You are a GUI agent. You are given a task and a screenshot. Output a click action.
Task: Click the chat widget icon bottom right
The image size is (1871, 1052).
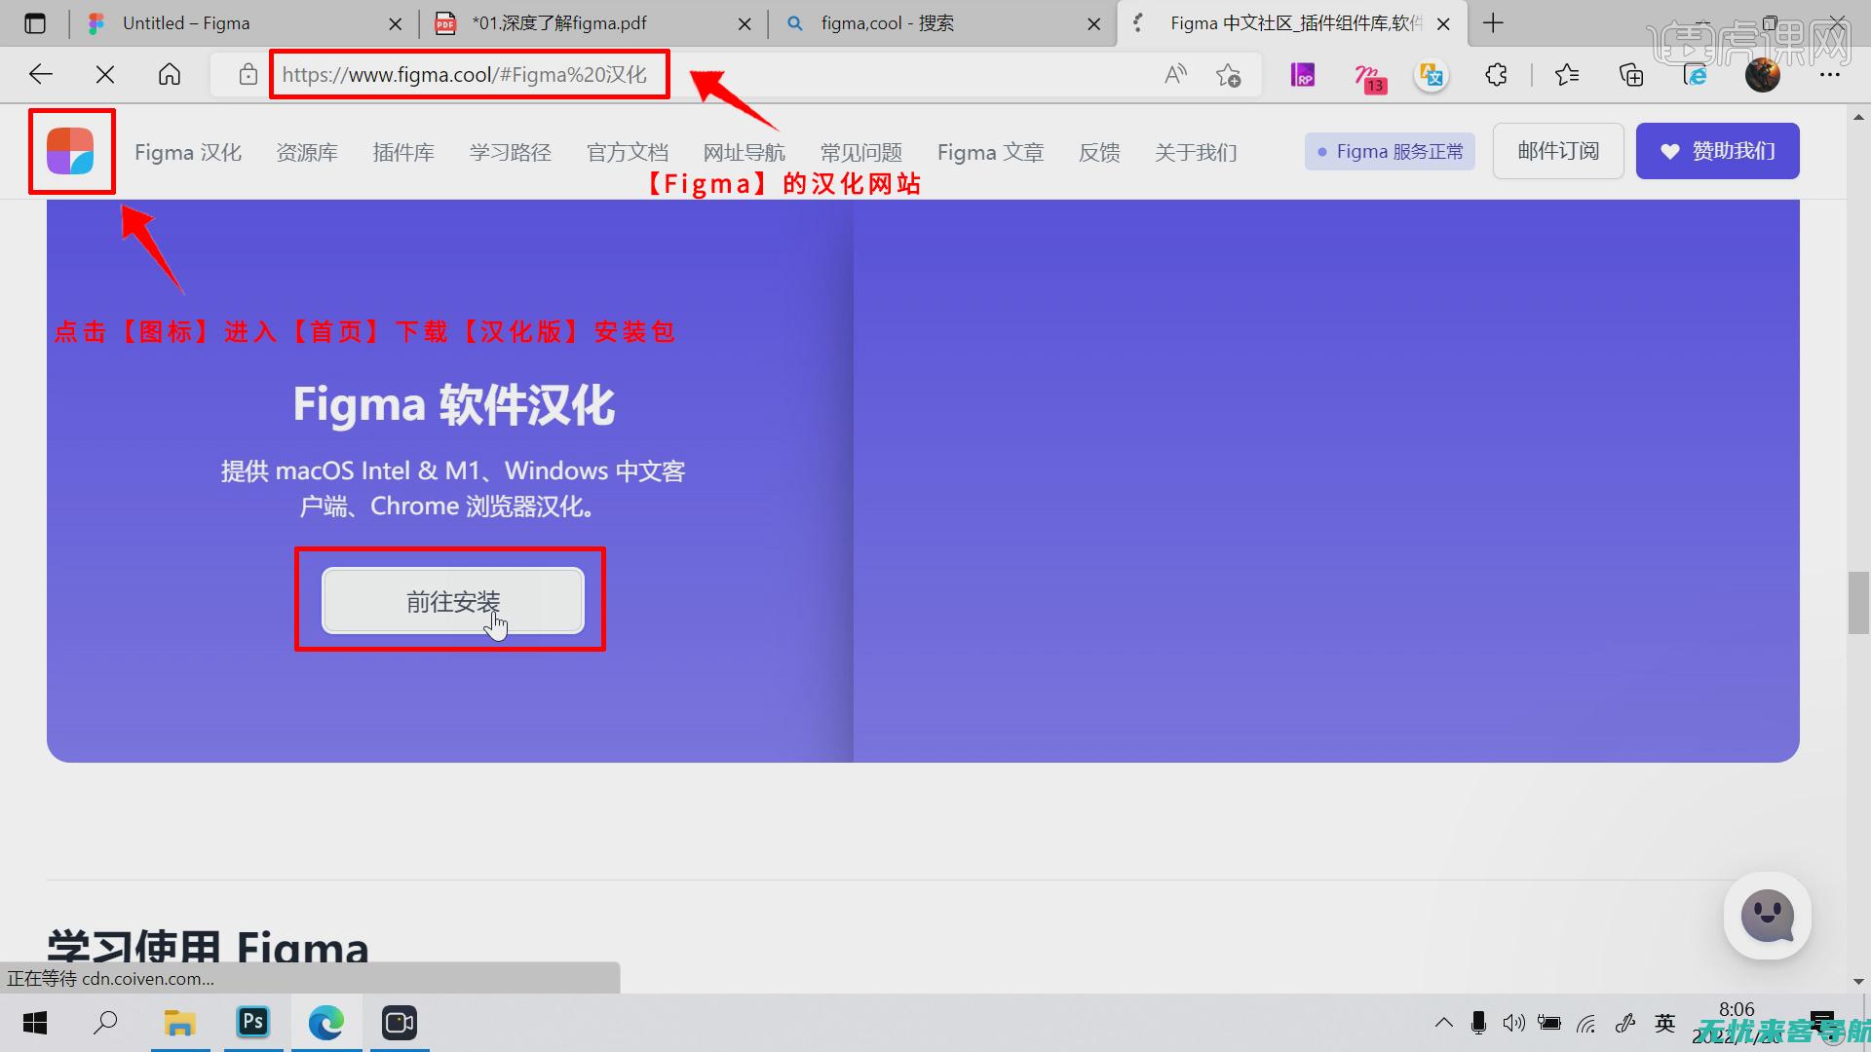click(x=1769, y=916)
